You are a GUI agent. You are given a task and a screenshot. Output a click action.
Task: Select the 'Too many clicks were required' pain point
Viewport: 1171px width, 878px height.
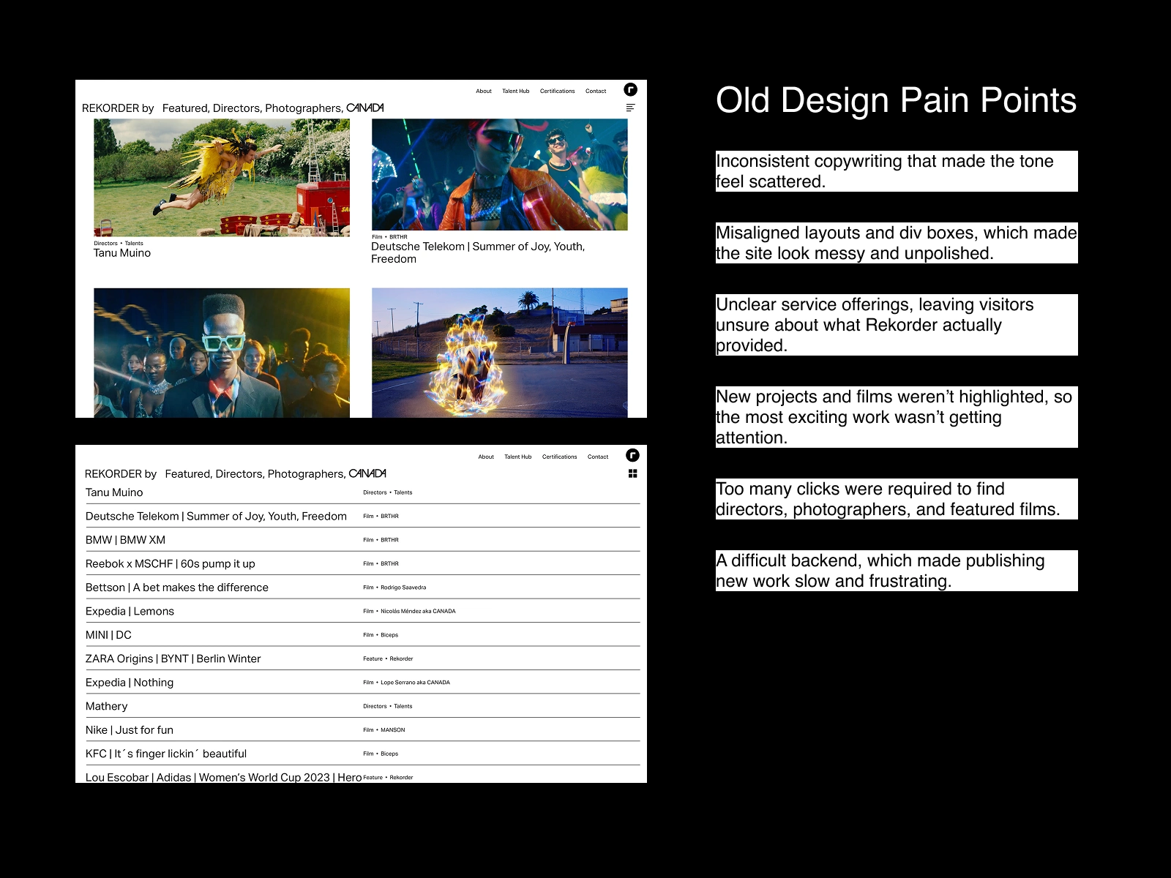pyautogui.click(x=897, y=499)
